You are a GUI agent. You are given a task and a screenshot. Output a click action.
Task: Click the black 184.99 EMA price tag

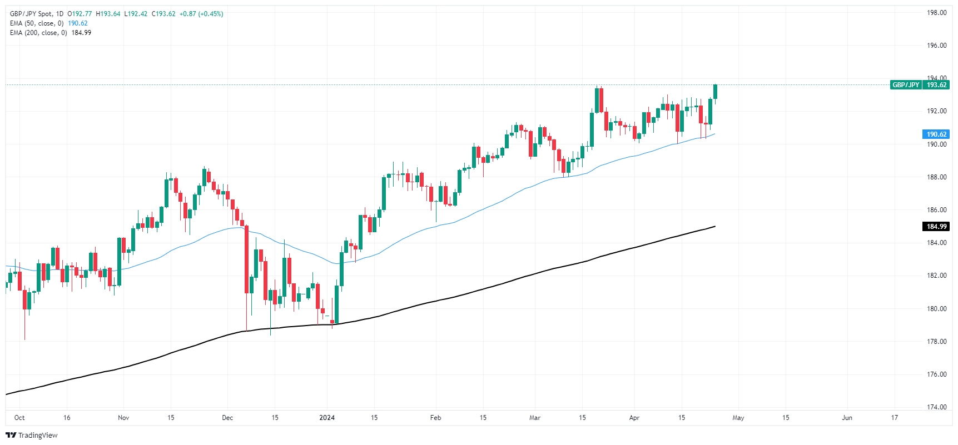pos(936,227)
